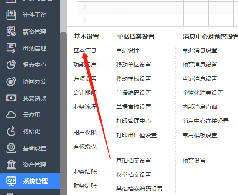The width and height of the screenshot is (238, 195).
Task: Click the 薪资管理 salary management icon
Action: (x=11, y=32)
